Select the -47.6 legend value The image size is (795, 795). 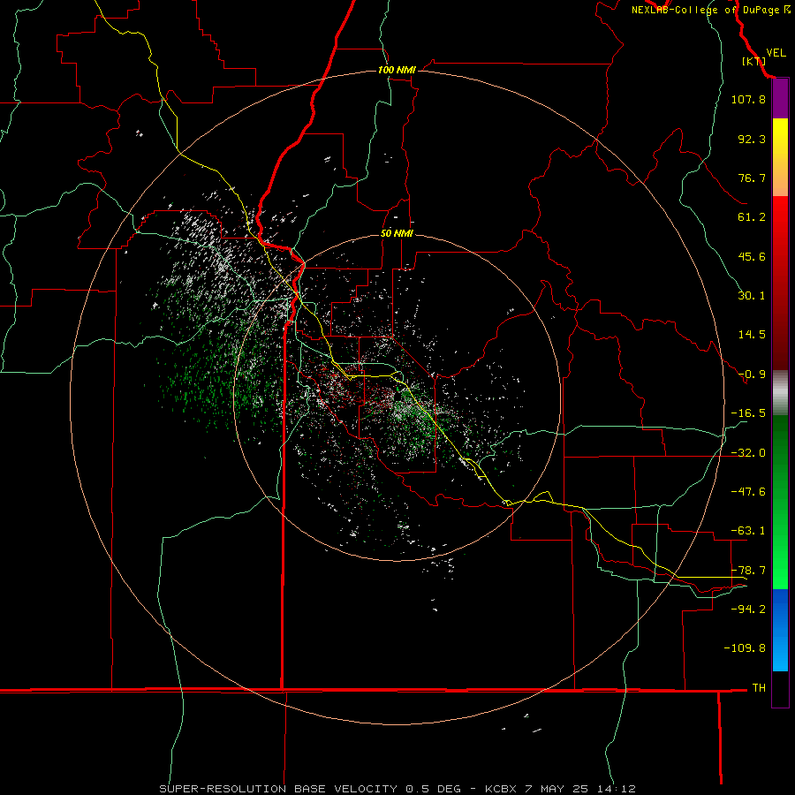tap(748, 492)
